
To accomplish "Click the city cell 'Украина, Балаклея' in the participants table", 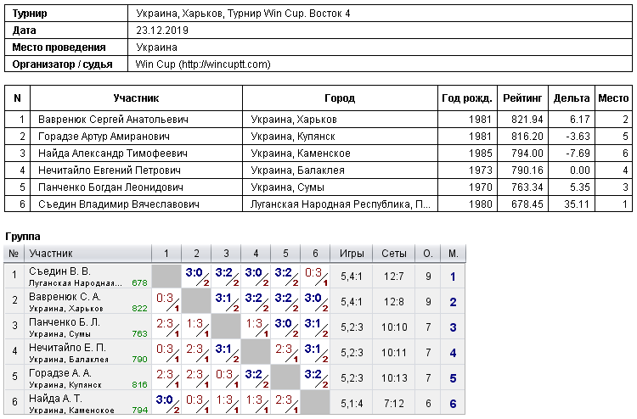I will 297,170.
